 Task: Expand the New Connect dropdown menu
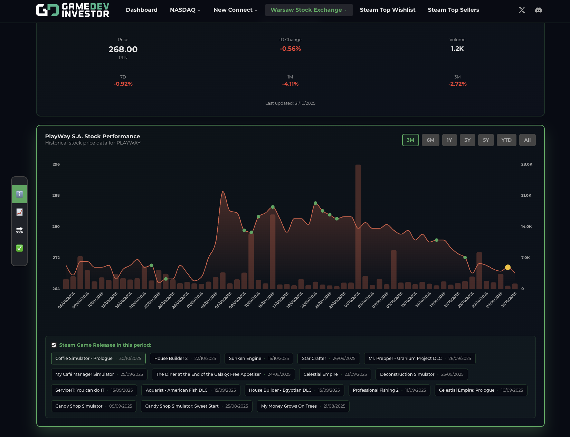[x=235, y=10]
